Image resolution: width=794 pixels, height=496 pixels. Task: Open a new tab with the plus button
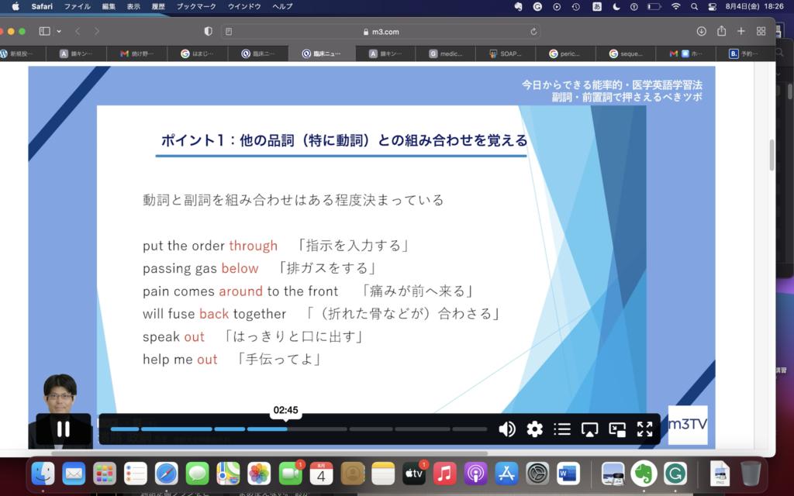tap(742, 31)
